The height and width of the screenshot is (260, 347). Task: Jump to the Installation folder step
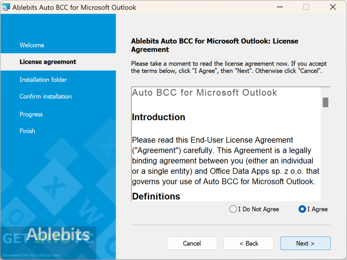tap(43, 80)
